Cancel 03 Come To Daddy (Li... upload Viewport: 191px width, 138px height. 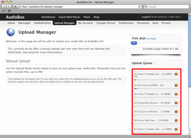(x=176, y=94)
